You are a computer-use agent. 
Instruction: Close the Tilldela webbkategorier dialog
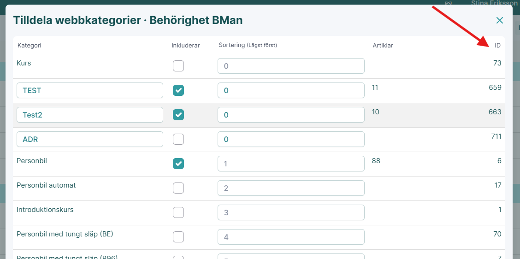(x=499, y=20)
